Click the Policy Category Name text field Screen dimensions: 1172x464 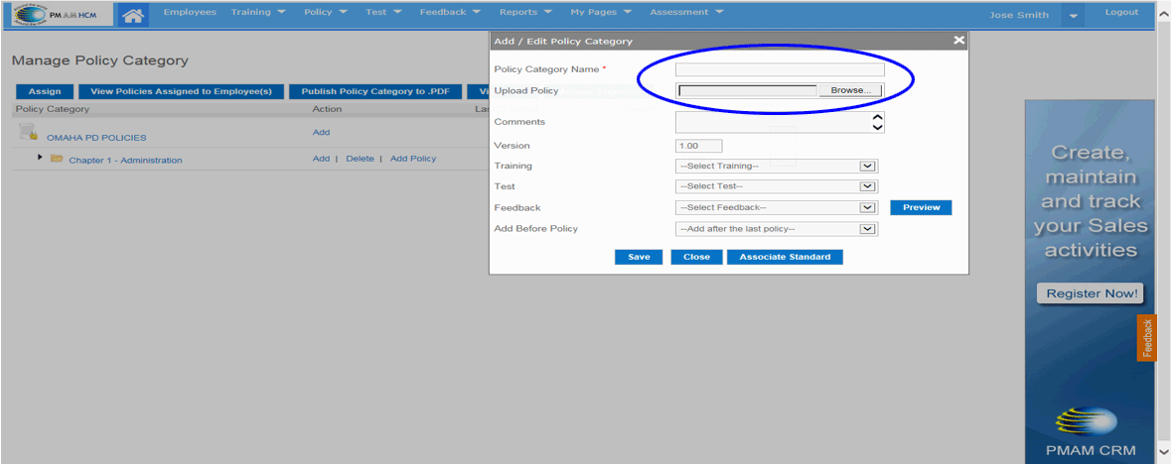780,69
